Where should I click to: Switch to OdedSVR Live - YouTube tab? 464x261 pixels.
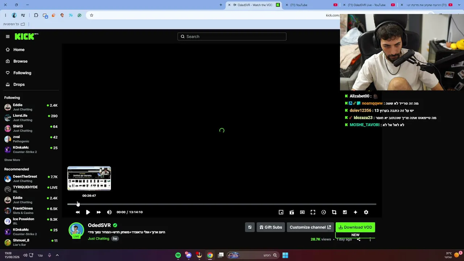click(368, 5)
